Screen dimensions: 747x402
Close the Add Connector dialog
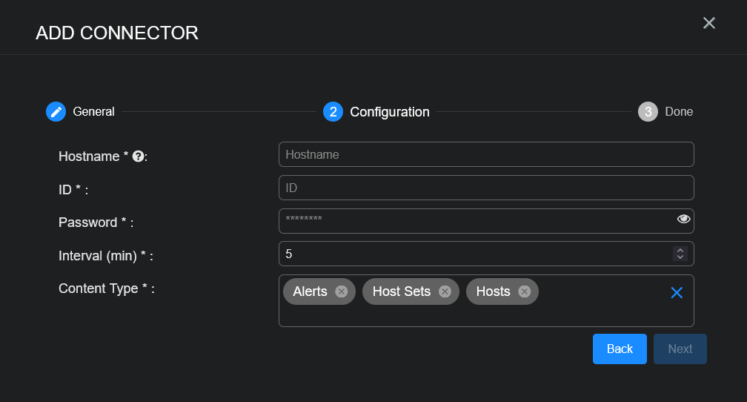click(709, 23)
